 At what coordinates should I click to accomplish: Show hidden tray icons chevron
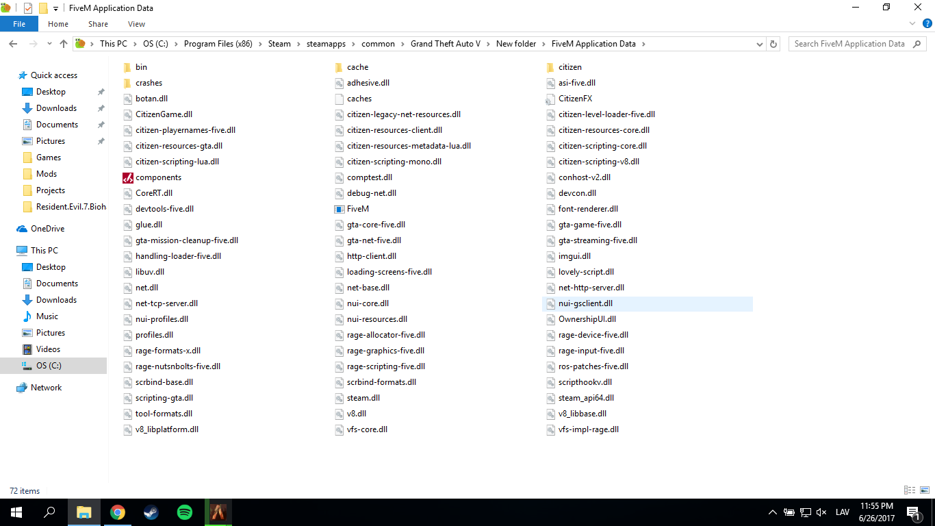(773, 512)
